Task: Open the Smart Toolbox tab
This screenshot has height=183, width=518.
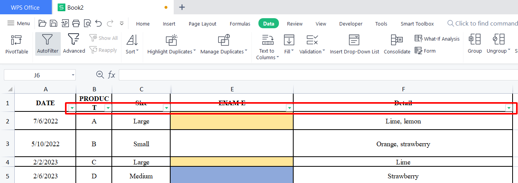Action: (417, 24)
